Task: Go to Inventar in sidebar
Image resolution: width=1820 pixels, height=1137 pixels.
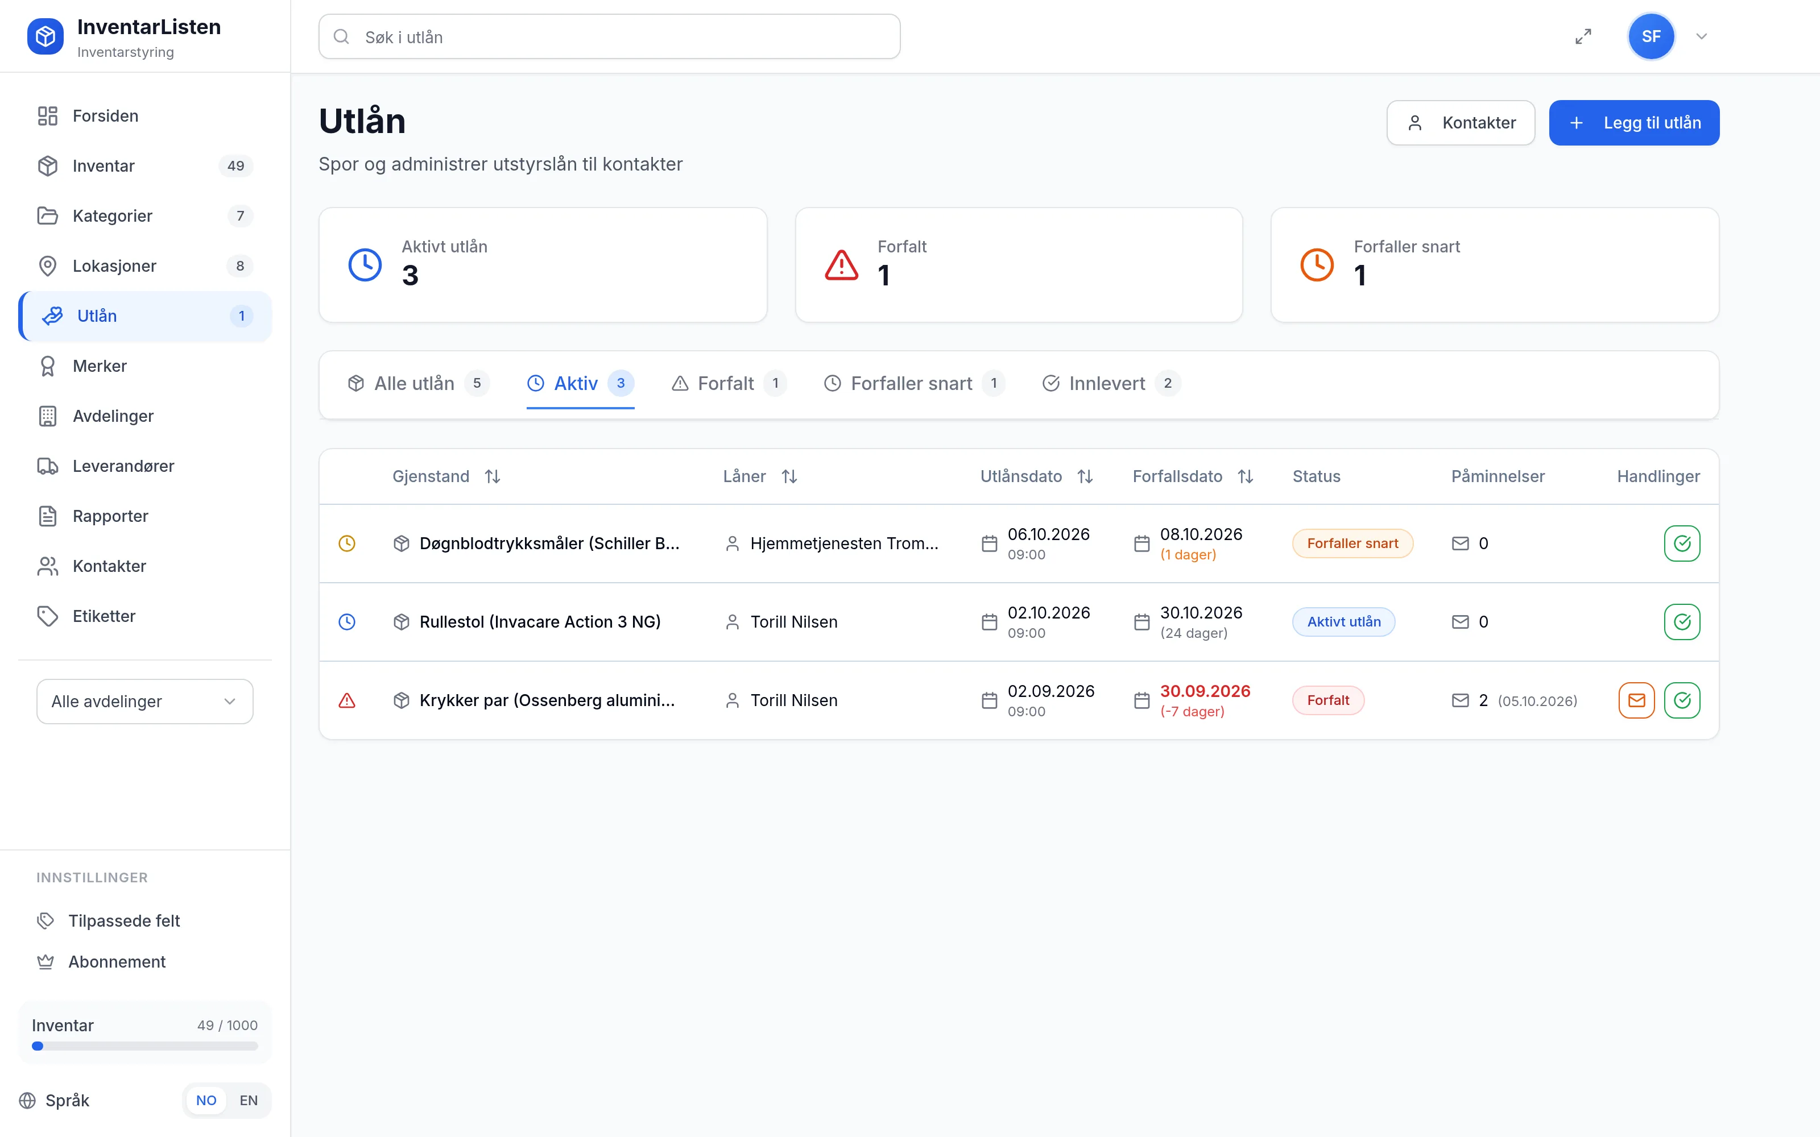Action: (144, 165)
